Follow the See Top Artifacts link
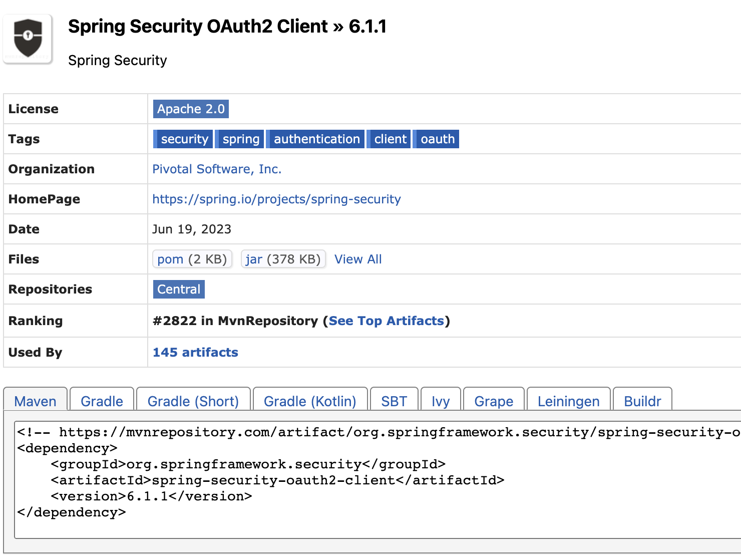 pyautogui.click(x=387, y=321)
